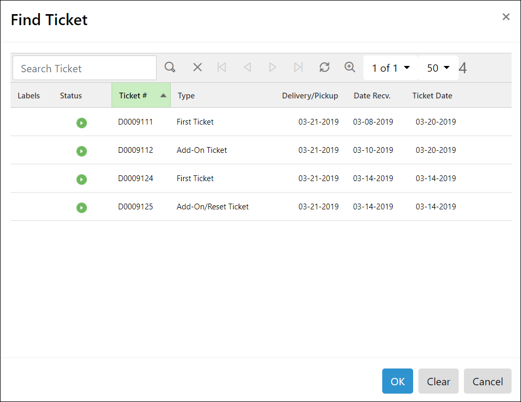
Task: Go to first page icon
Action: click(x=221, y=68)
